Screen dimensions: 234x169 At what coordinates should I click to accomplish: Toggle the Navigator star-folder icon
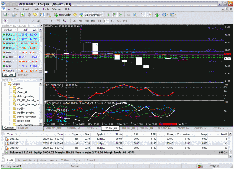pyautogui.click(x=36, y=15)
